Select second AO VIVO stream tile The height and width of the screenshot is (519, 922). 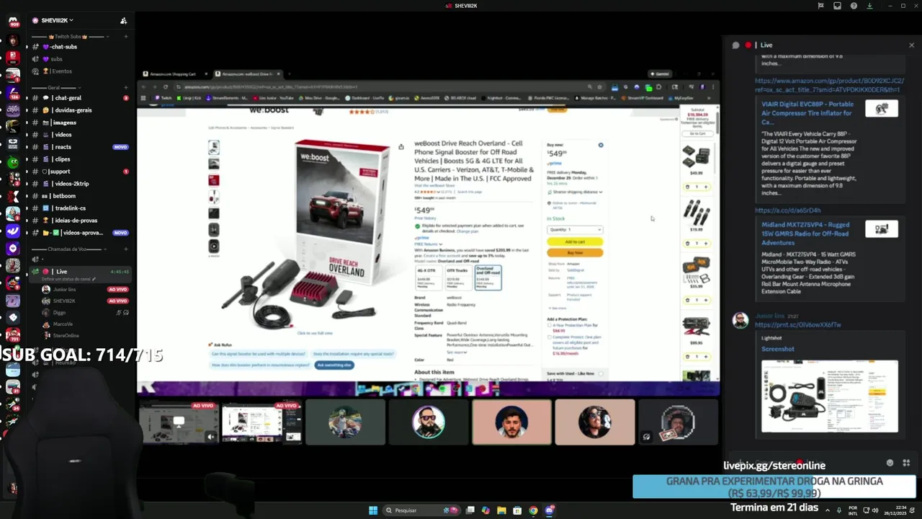point(261,422)
